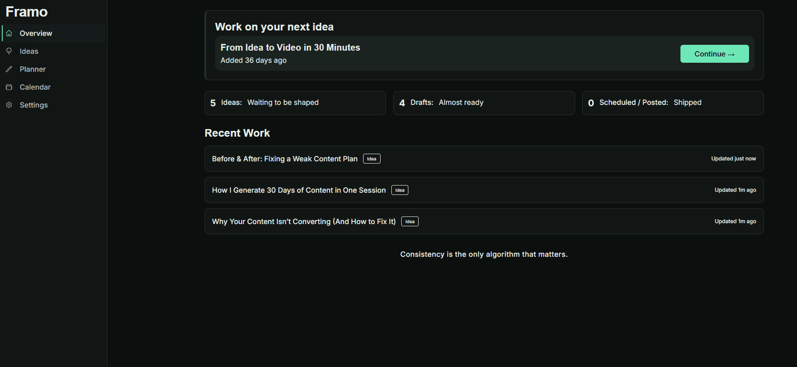The width and height of the screenshot is (797, 367).
Task: Click Idea badge on Before & After row
Action: [x=372, y=159]
